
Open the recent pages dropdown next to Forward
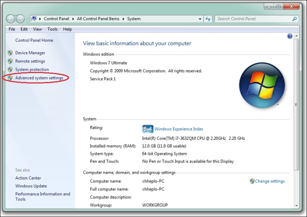click(x=27, y=19)
